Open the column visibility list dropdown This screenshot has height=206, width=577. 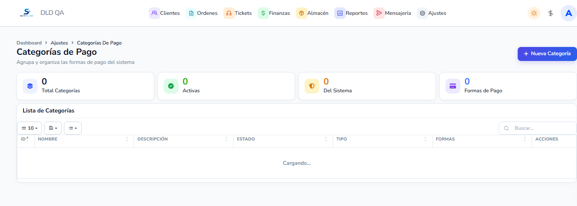pos(73,128)
